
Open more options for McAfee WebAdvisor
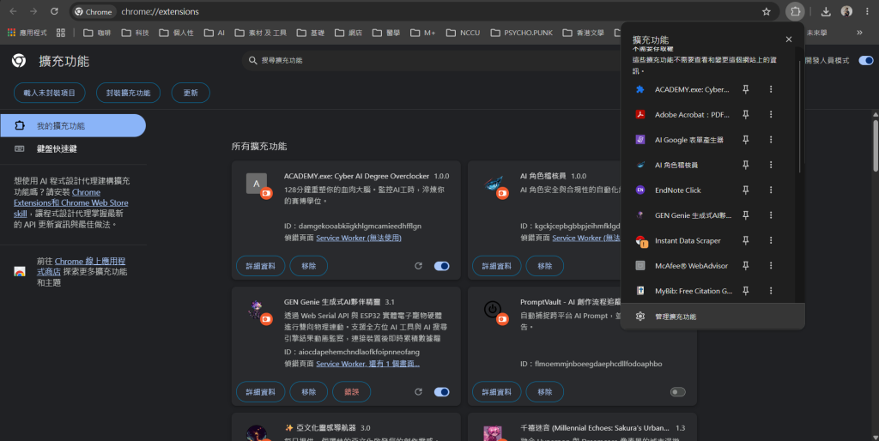pos(771,266)
